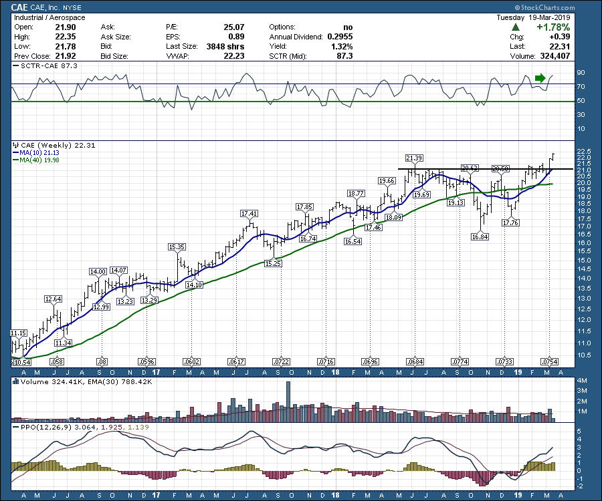
Task: Click the .0716 dividend marker
Action: click(326, 362)
